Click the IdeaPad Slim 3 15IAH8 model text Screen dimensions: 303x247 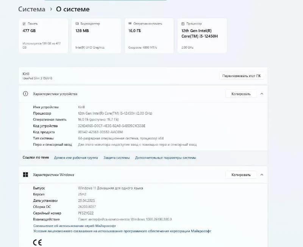click(x=37, y=78)
